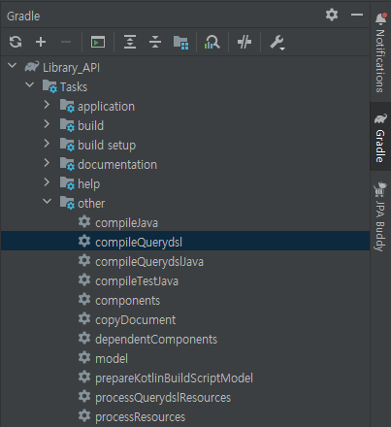
Task: Open Download Sources options folder icon
Action: point(180,43)
